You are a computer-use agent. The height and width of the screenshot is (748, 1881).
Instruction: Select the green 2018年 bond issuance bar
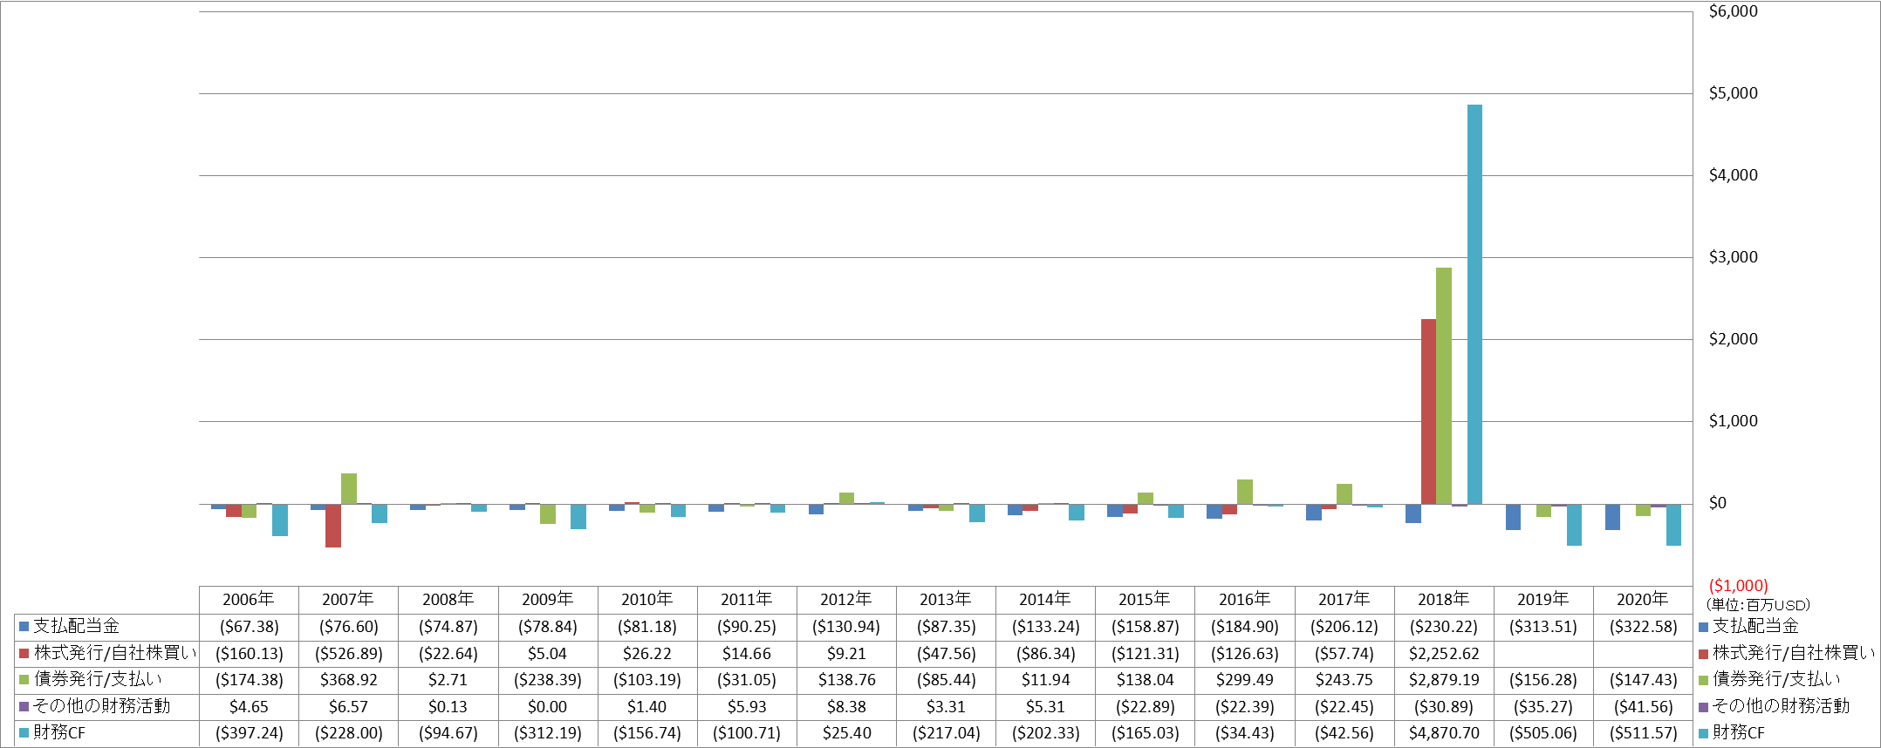(x=1444, y=385)
